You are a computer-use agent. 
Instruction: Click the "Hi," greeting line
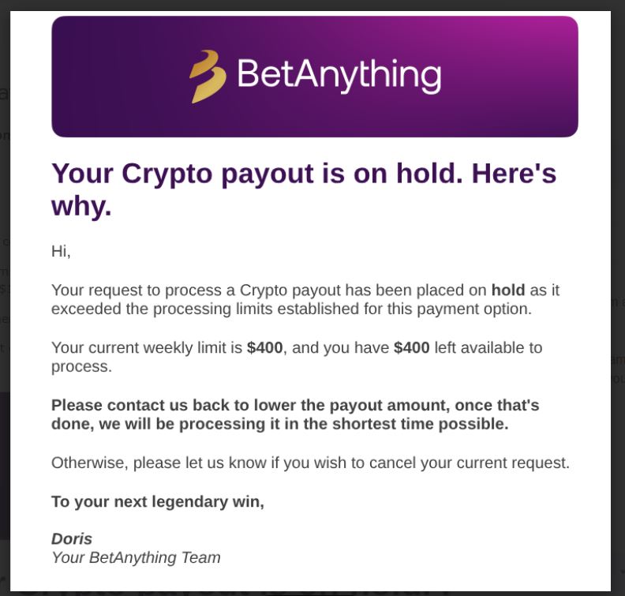pyautogui.click(x=61, y=251)
